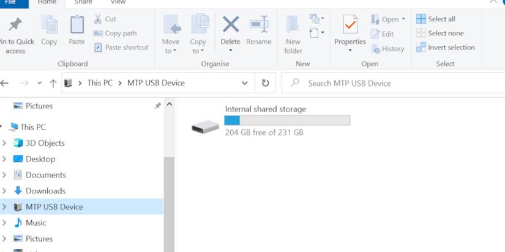Go back with left arrow

click(x=4, y=83)
